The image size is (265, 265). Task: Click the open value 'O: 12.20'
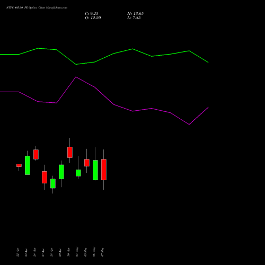[x=93, y=18]
